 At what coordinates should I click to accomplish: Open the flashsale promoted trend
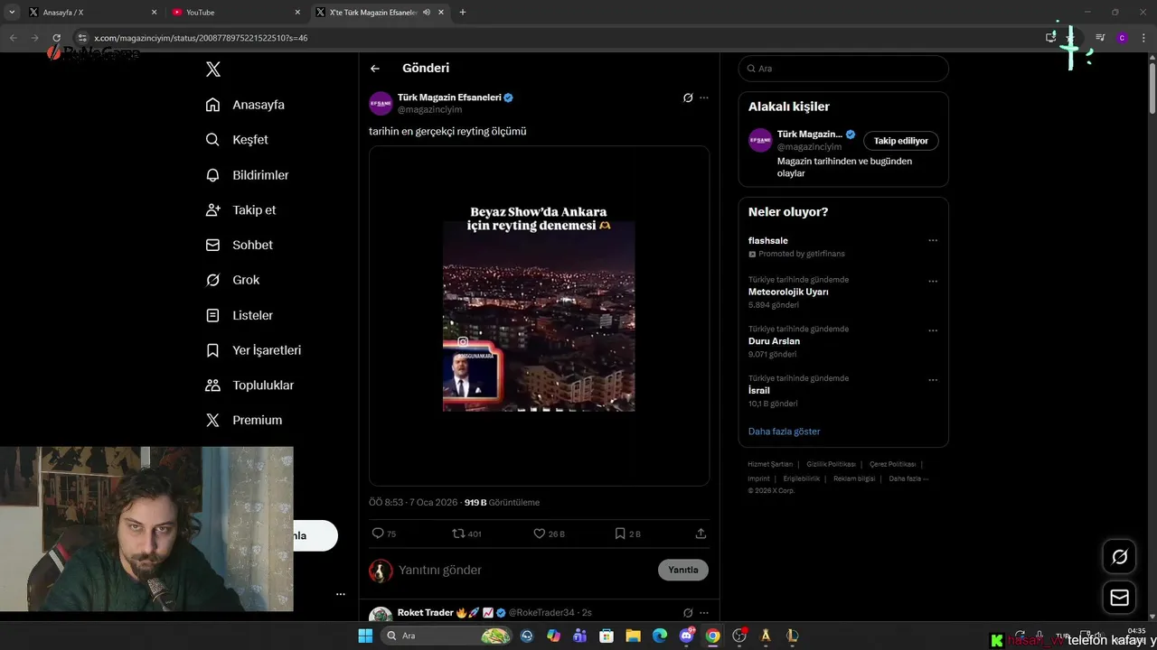[x=768, y=241]
